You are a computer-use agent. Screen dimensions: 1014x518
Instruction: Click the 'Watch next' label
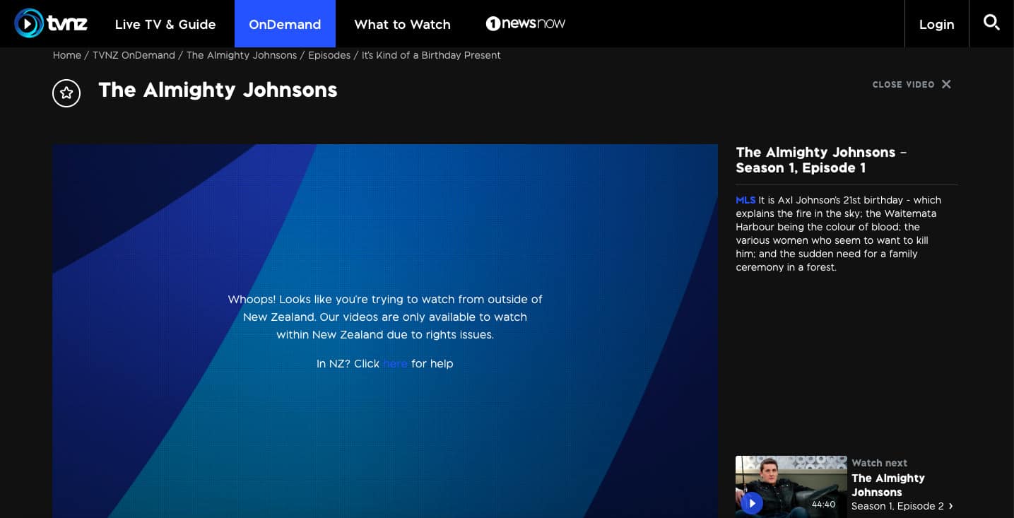tap(879, 463)
